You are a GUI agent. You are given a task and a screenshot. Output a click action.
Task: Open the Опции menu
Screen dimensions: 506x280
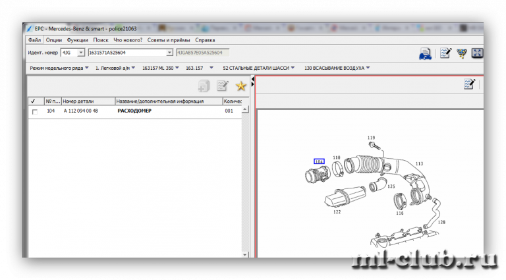tap(53, 40)
